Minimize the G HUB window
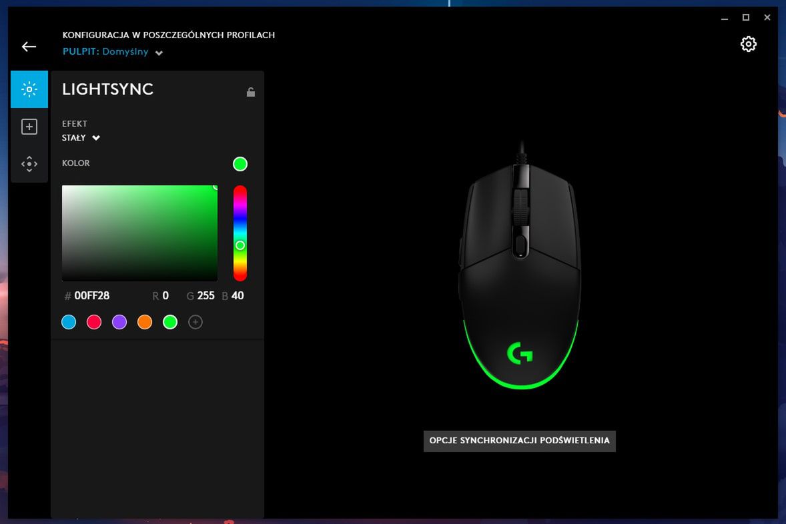 pos(725,18)
